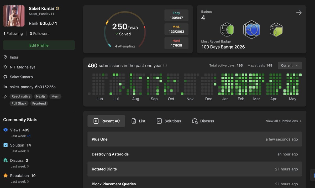The width and height of the screenshot is (315, 188).
Task: Switch to the List tab
Action: pyautogui.click(x=138, y=121)
